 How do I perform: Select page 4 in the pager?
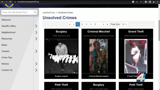pyautogui.click(x=91, y=24)
